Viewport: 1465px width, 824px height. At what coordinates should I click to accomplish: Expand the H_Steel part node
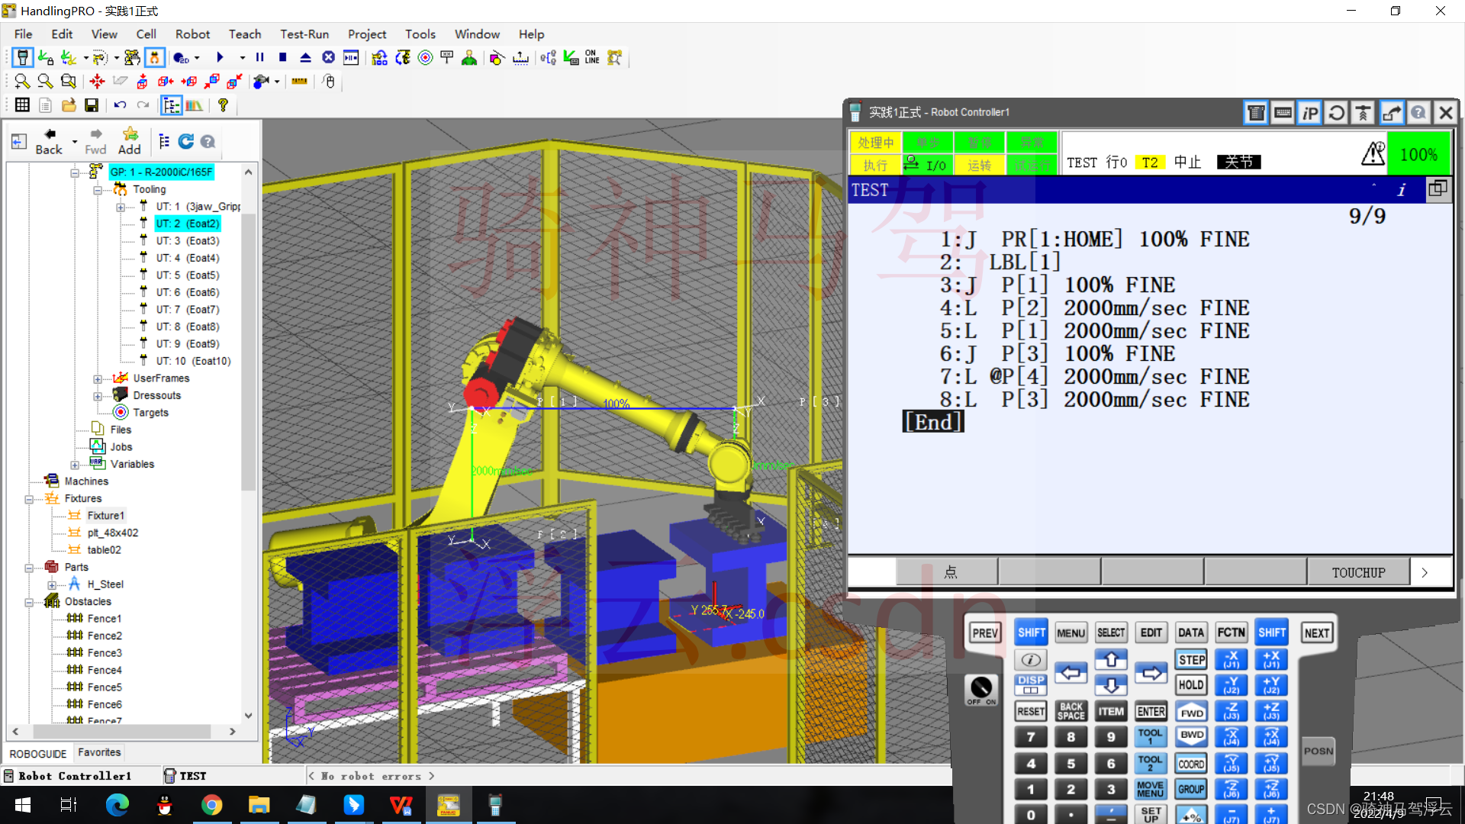(52, 584)
